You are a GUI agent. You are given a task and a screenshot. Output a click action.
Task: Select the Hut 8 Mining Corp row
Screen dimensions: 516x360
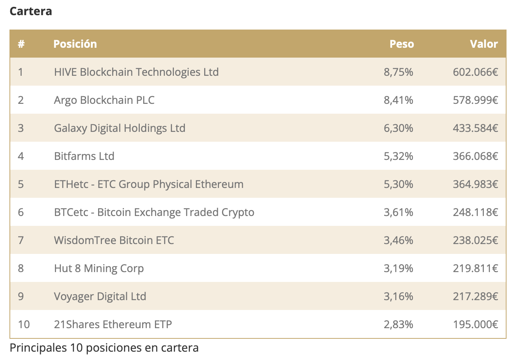(99, 268)
